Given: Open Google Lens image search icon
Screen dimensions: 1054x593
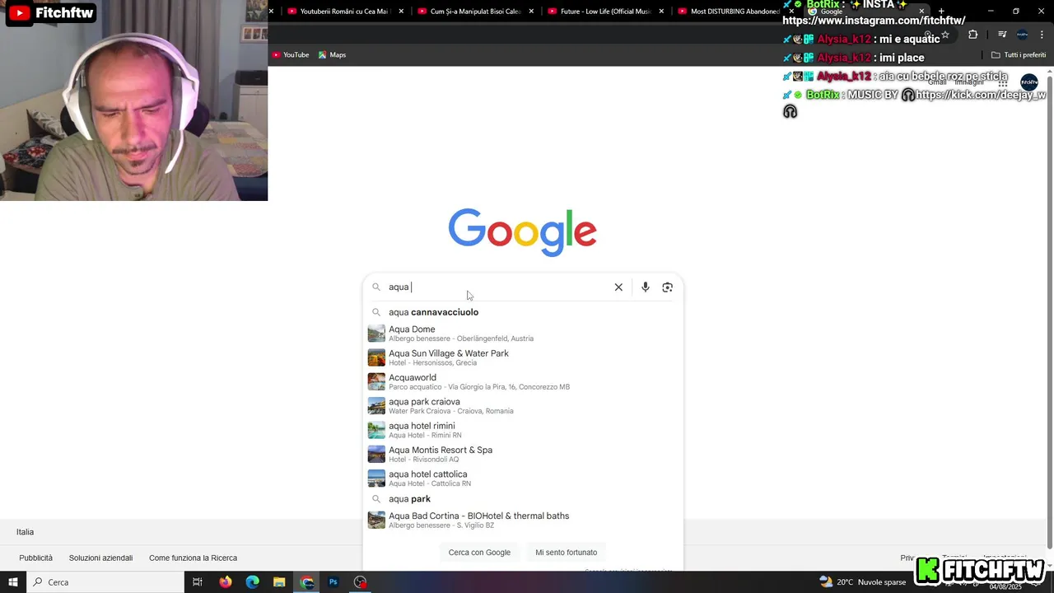Looking at the screenshot, I should pos(668,287).
